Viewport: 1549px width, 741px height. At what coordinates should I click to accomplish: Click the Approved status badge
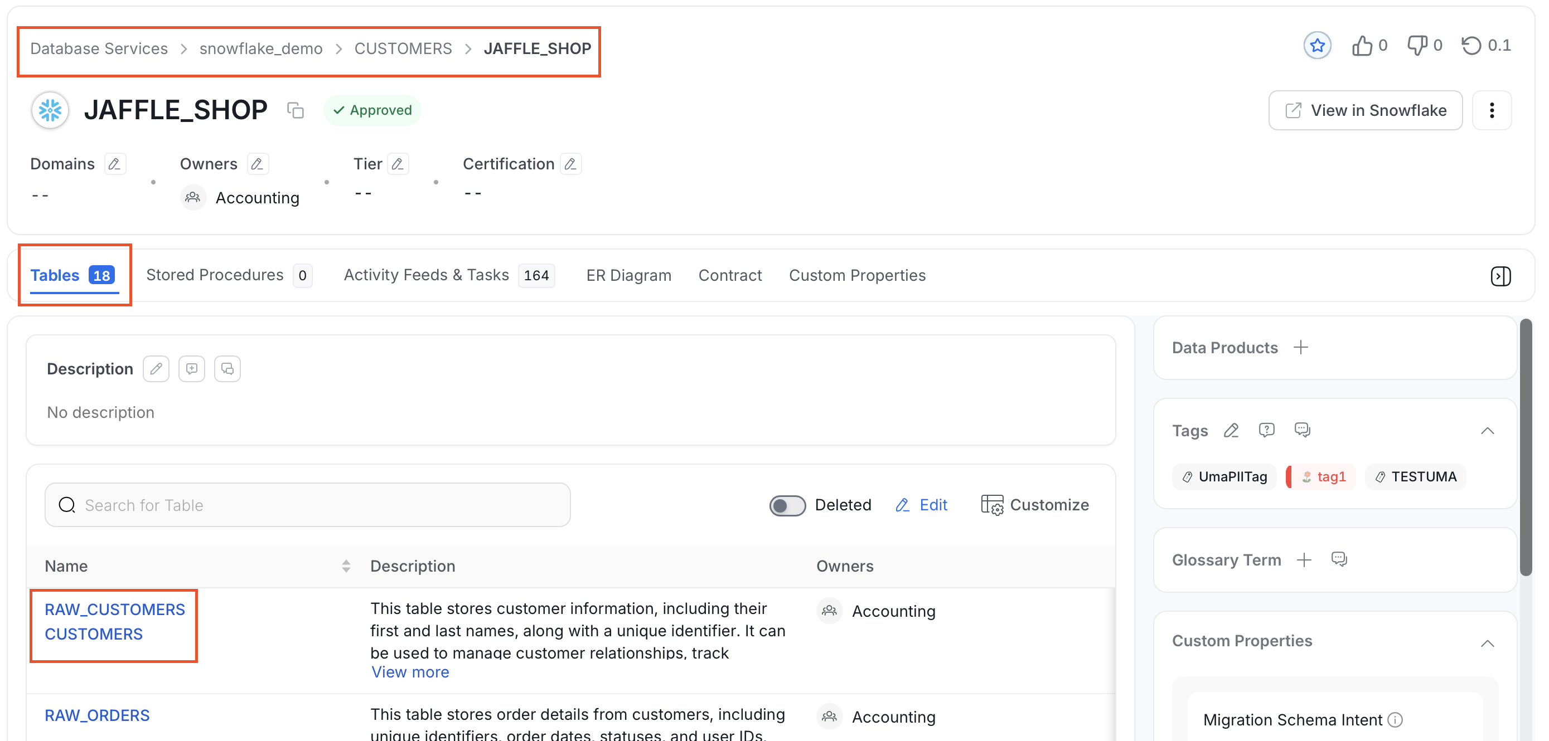coord(372,110)
